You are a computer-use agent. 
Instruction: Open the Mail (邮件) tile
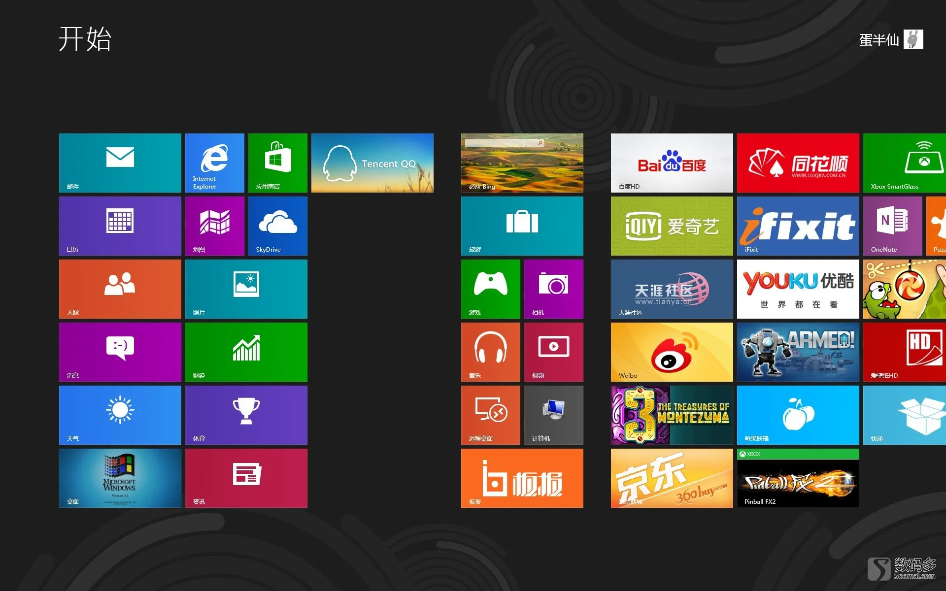[120, 163]
